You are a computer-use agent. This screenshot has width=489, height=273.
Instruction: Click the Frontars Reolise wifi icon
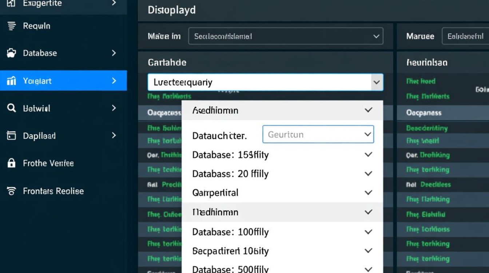point(12,191)
